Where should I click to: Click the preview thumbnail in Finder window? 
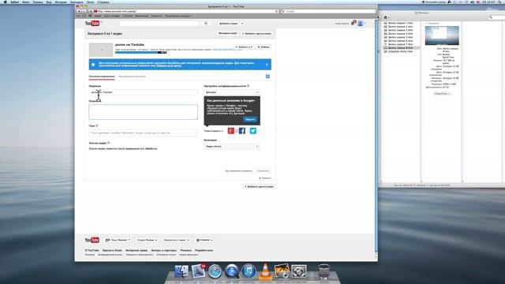pyautogui.click(x=442, y=35)
